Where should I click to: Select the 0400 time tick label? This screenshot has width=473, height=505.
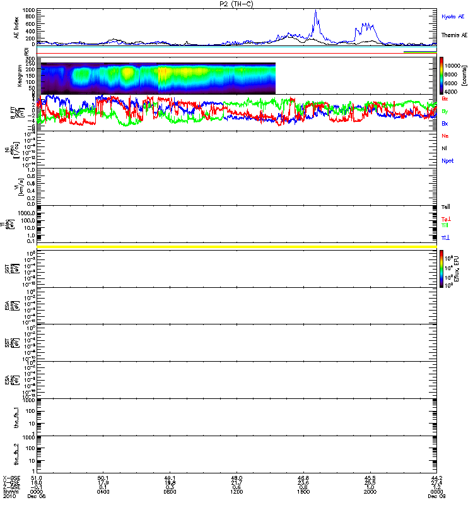point(103,492)
